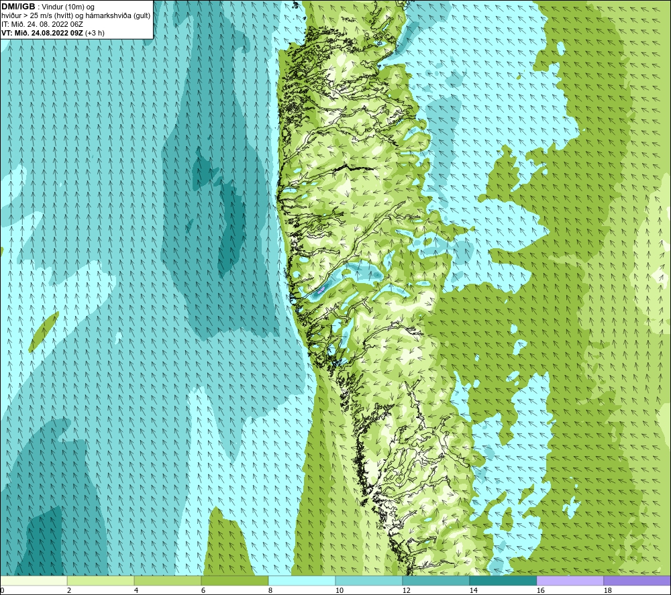671x595 pixels.
Task: Click the 10–12 m/s light teal legend swatch
Action: click(369, 580)
